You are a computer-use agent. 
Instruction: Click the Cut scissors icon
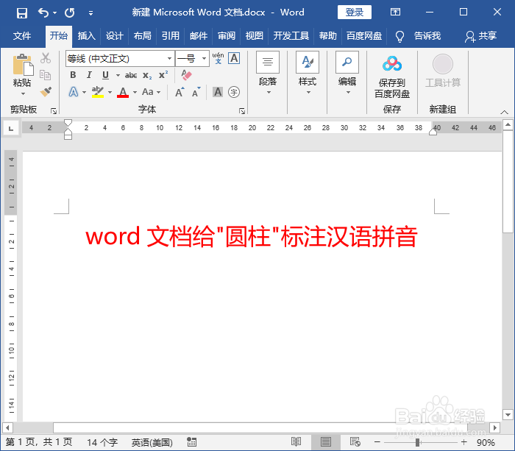pos(46,58)
